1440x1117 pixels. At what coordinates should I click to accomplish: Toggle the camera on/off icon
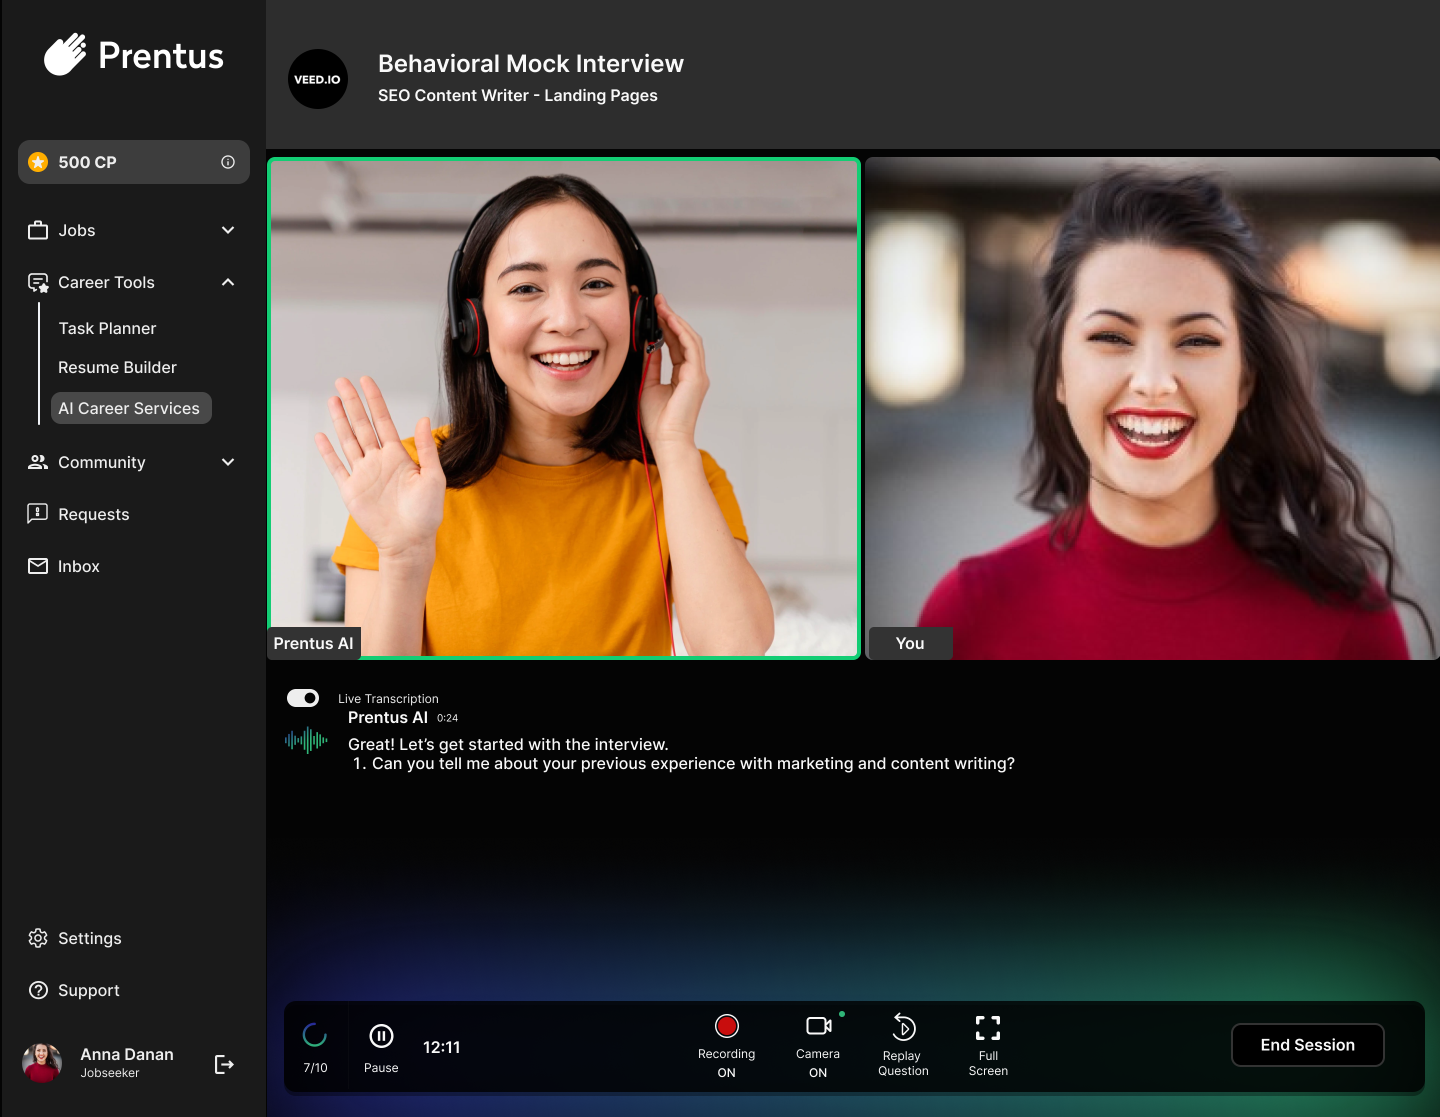818,1026
